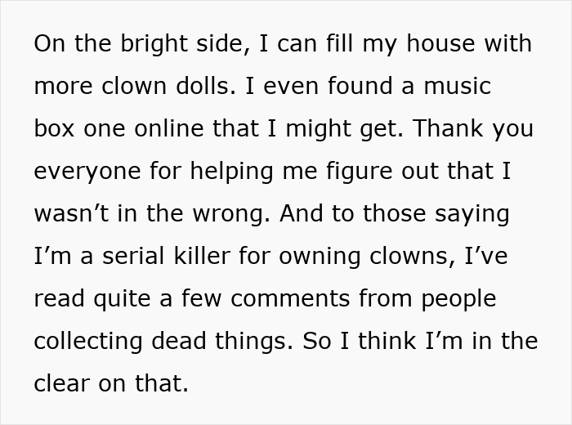
Task: Click the word "wasn't" in the text
Action: [x=70, y=214]
